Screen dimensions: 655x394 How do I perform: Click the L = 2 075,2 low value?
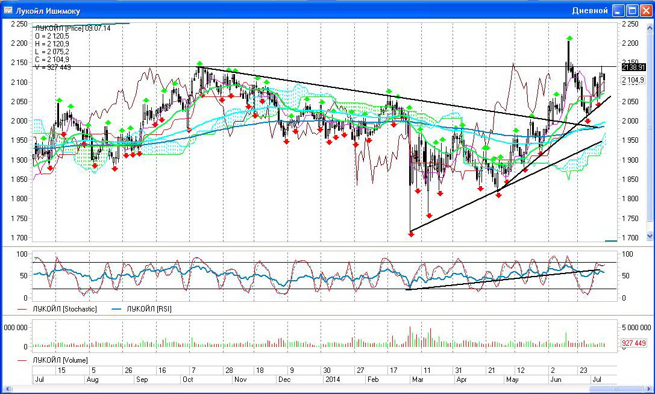pos(52,52)
